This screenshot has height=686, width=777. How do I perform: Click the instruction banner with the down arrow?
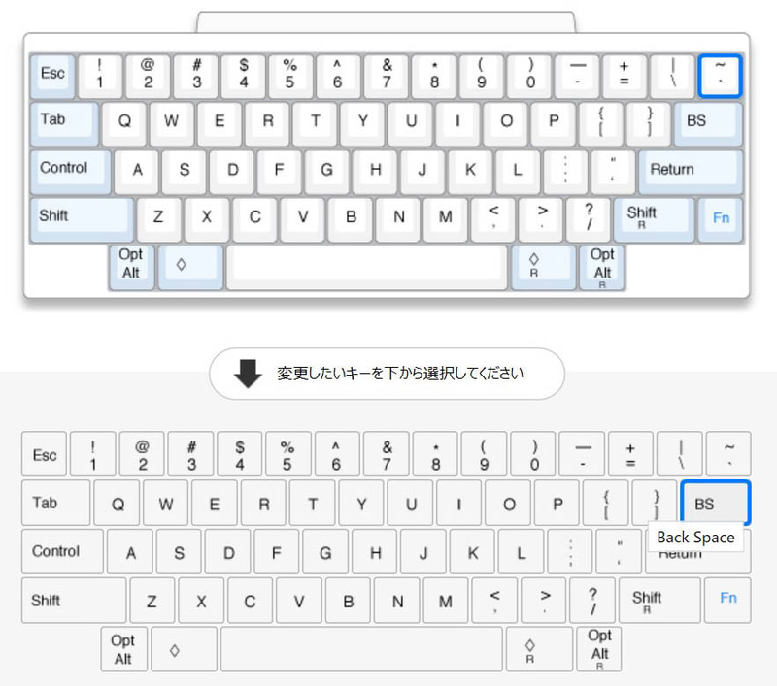click(387, 373)
